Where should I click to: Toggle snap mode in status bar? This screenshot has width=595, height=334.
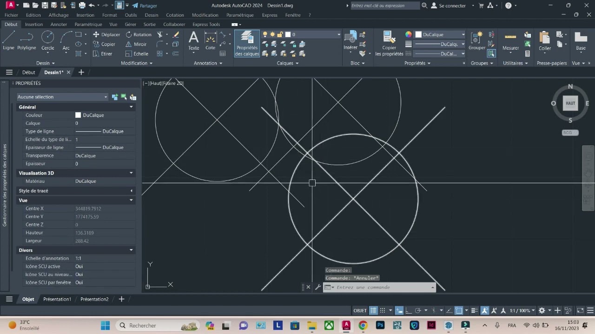(x=383, y=310)
